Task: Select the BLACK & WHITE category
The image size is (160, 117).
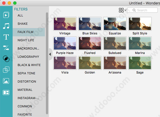Action: (29, 65)
